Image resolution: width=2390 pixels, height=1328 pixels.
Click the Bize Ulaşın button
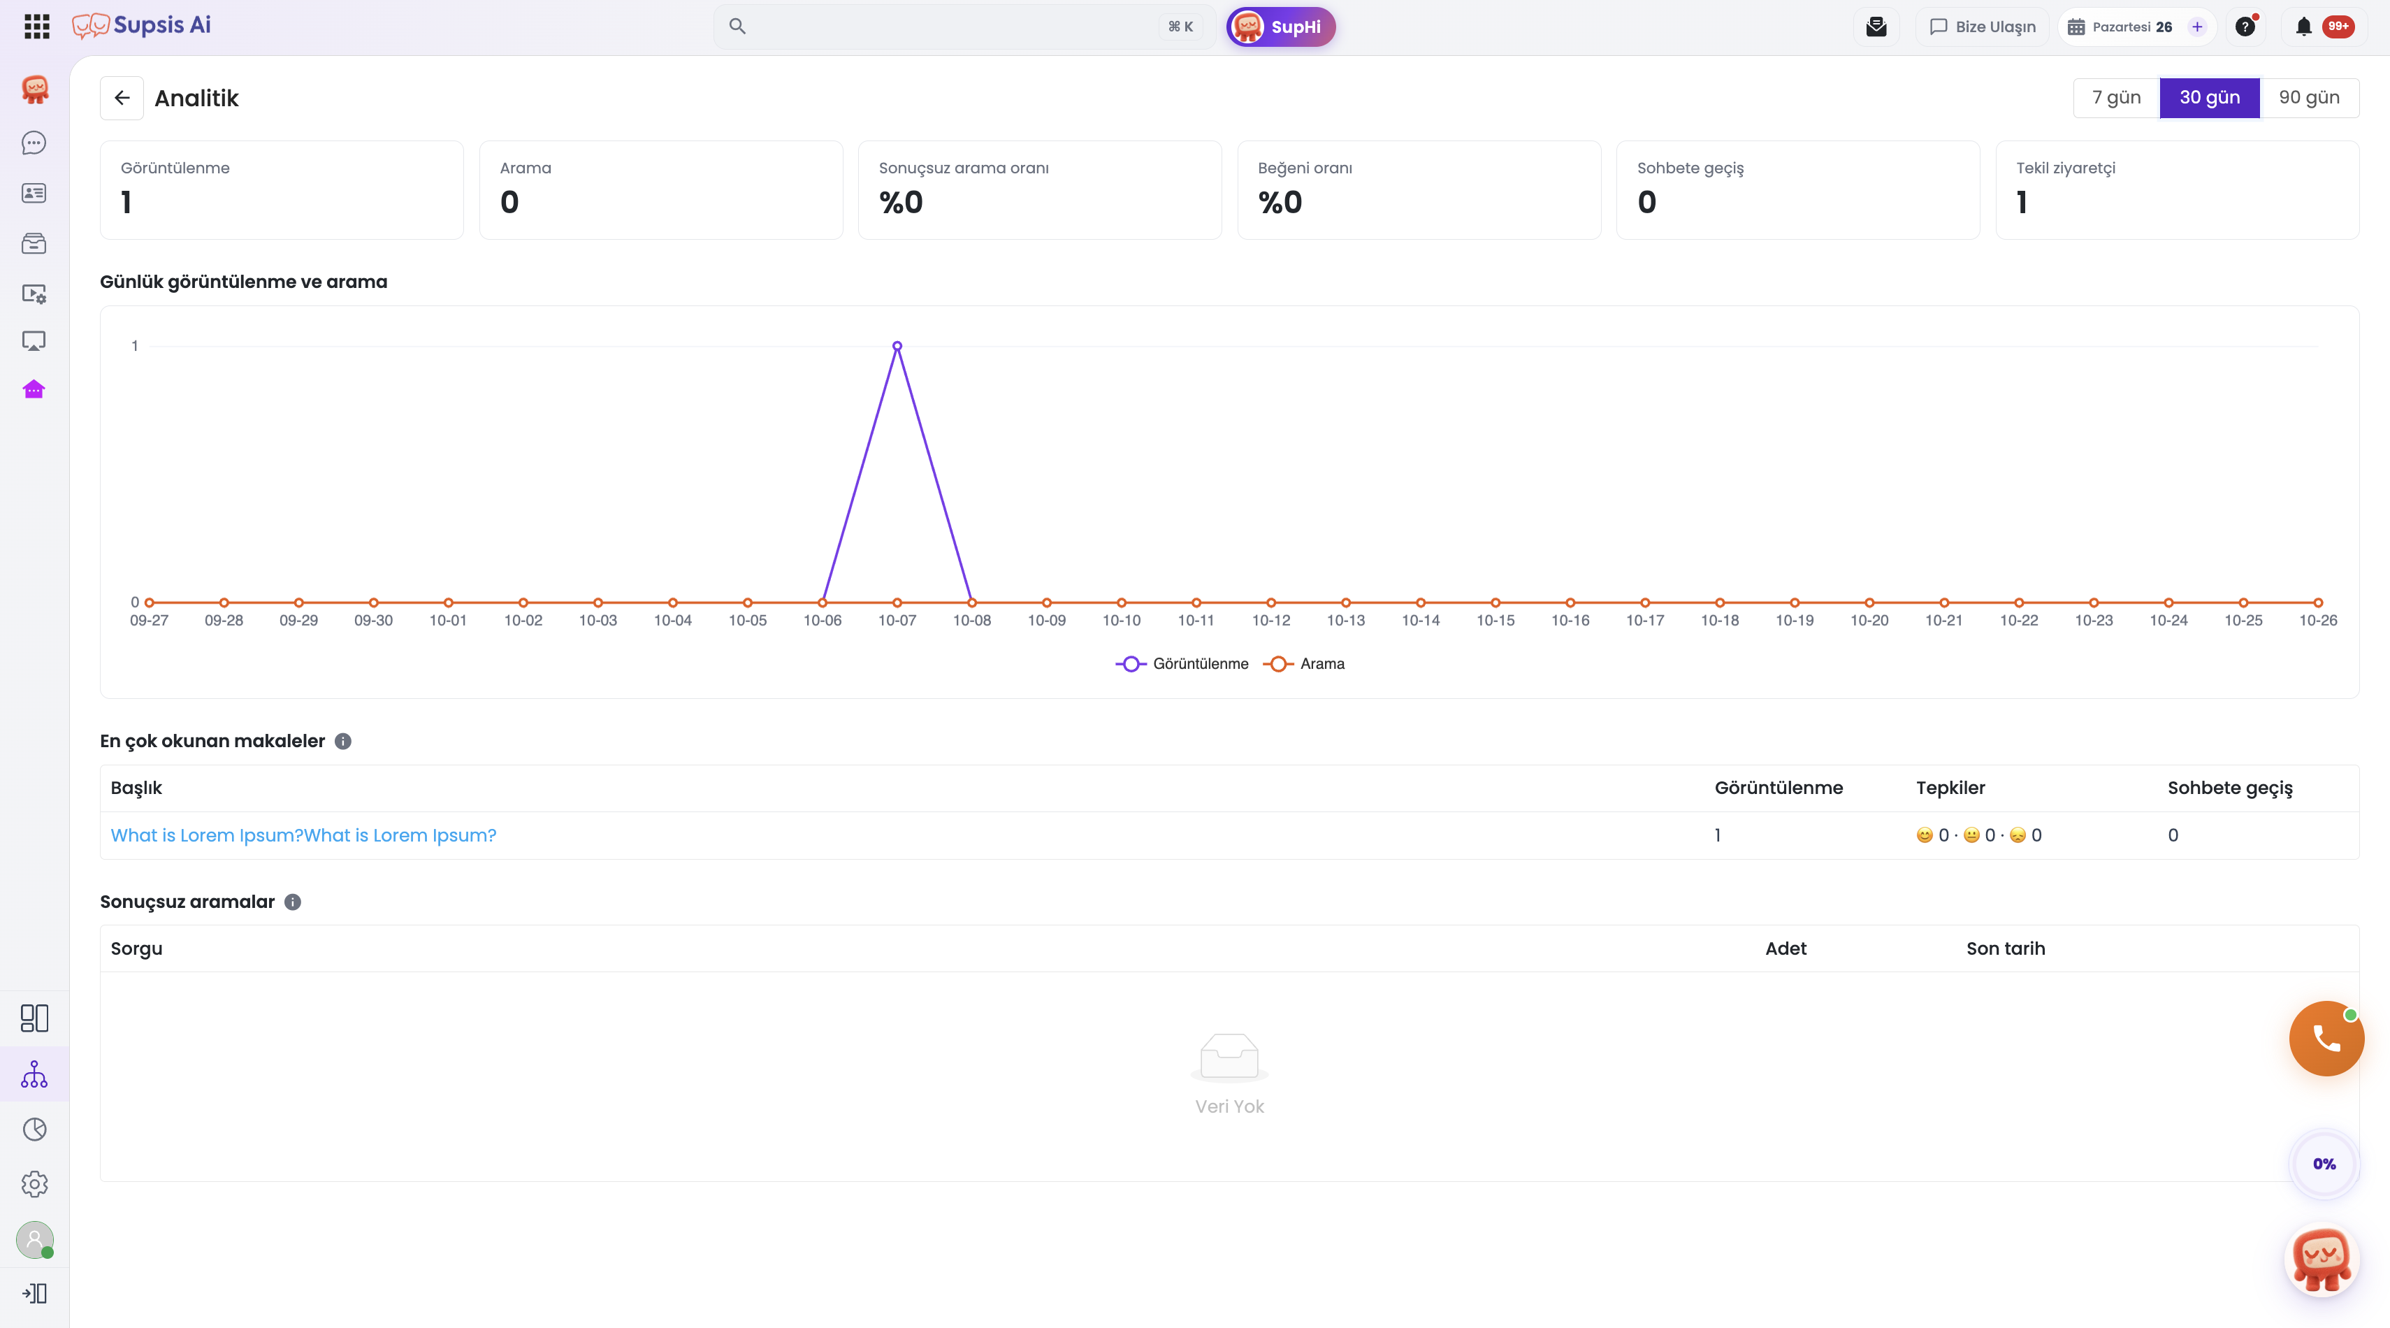click(1982, 27)
